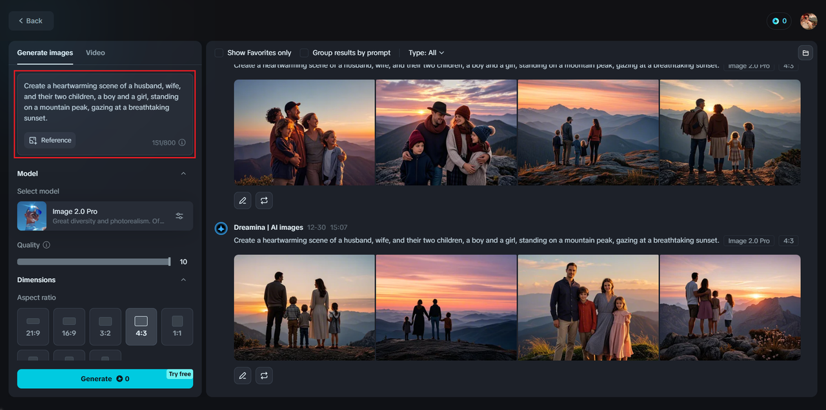Adjust the Quality slider handle

point(169,261)
